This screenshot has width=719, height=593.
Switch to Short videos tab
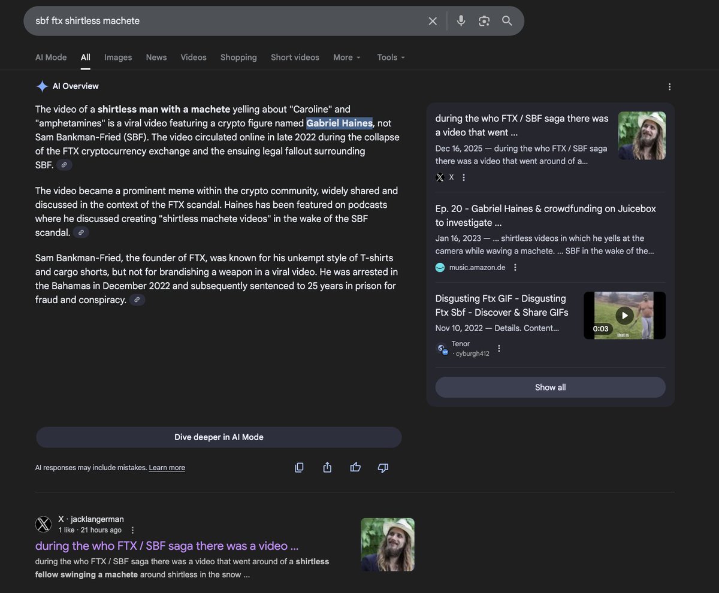point(295,58)
